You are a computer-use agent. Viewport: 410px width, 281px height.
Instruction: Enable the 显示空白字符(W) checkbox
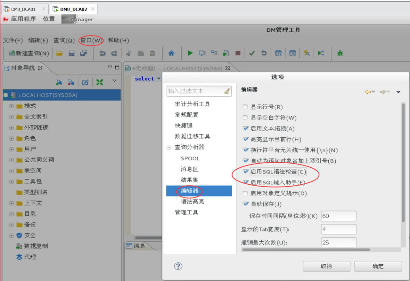click(x=245, y=118)
